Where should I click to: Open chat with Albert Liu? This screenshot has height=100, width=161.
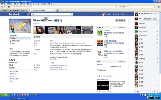146,24
